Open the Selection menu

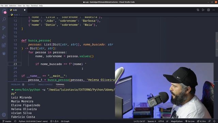[13, 6]
